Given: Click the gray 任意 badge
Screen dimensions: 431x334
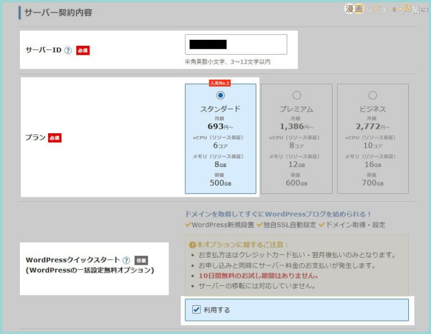Looking at the screenshot, I should (x=141, y=260).
